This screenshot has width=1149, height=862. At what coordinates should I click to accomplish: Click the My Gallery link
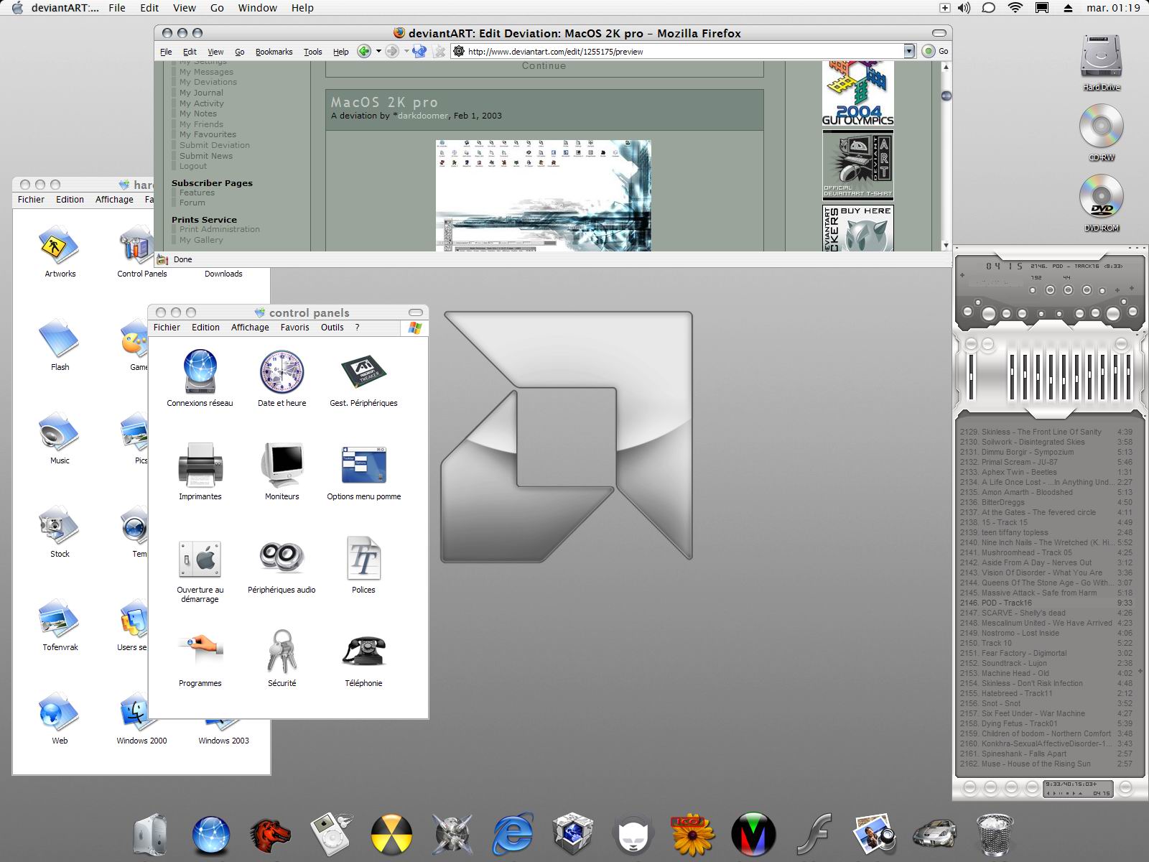pos(201,240)
